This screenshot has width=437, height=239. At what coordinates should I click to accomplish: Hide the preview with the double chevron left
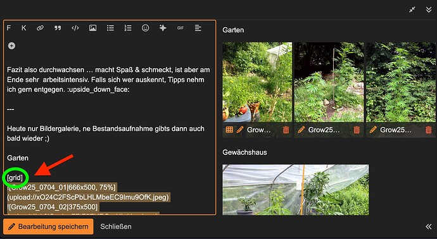[429, 226]
